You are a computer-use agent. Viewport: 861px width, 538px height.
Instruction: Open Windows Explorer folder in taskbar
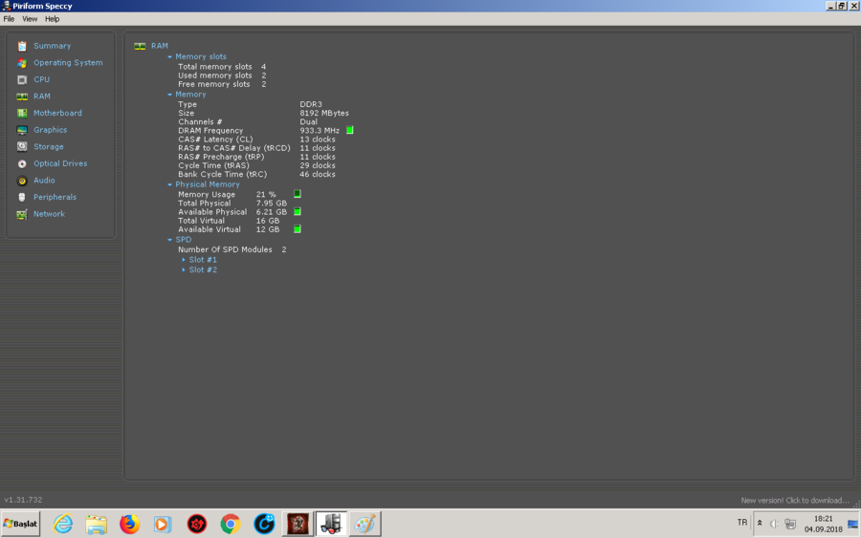(x=96, y=524)
